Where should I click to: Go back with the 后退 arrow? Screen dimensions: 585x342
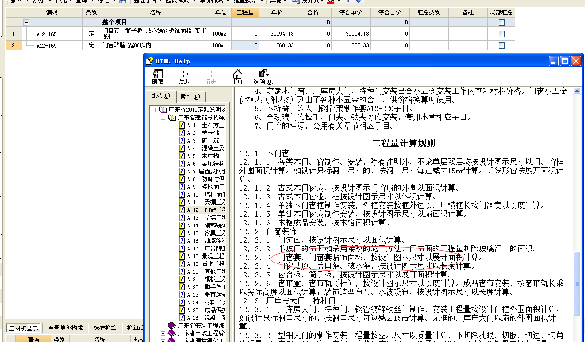184,74
